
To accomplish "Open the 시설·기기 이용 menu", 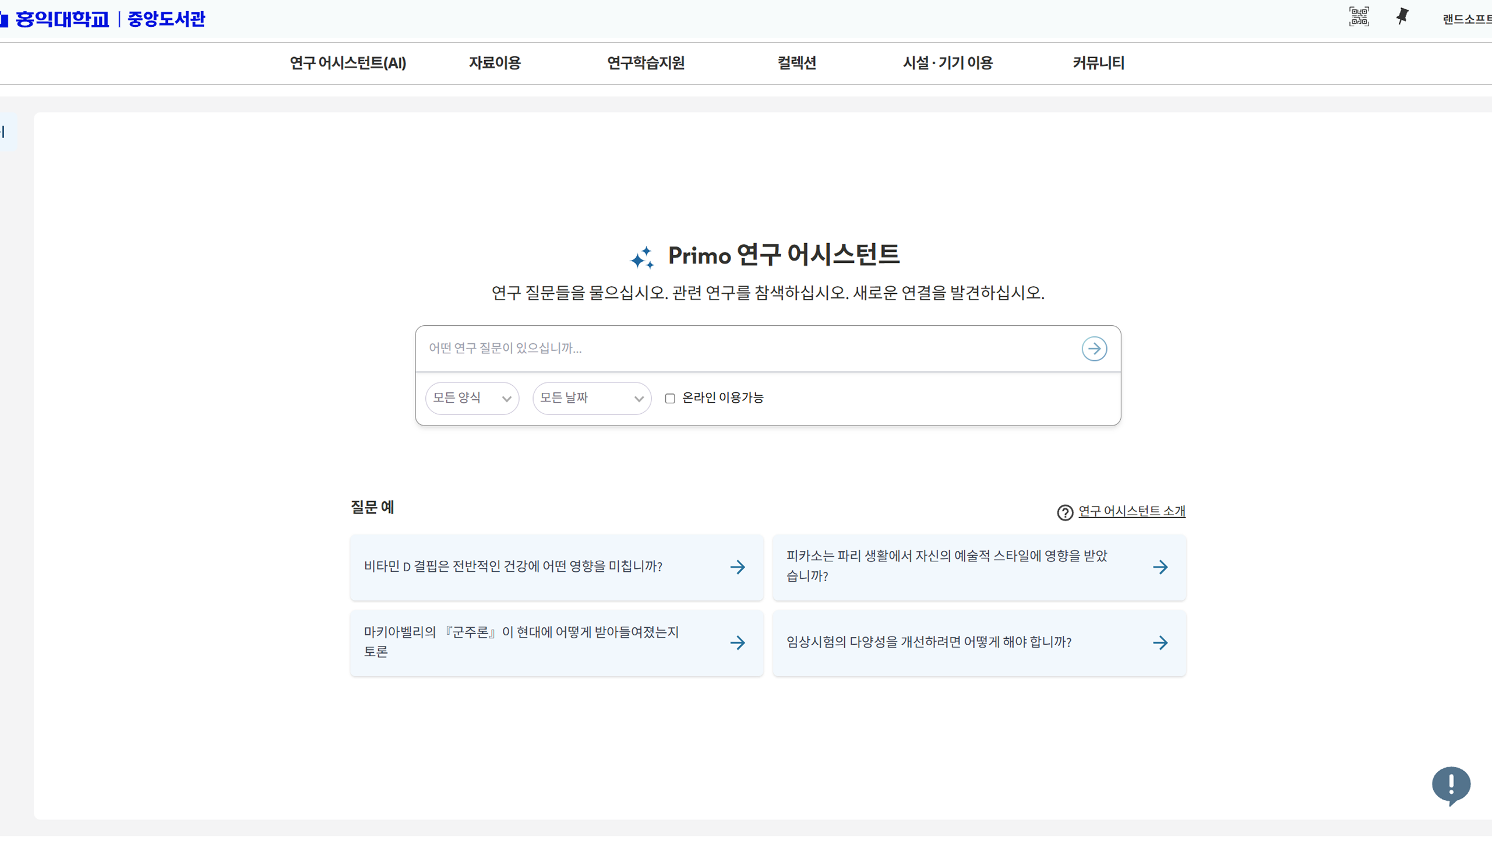I will point(947,63).
